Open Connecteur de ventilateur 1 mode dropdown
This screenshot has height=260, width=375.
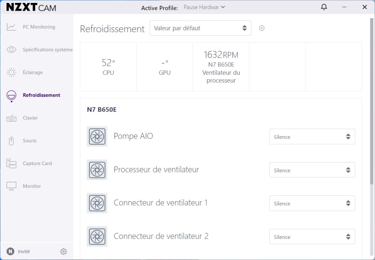[312, 203]
